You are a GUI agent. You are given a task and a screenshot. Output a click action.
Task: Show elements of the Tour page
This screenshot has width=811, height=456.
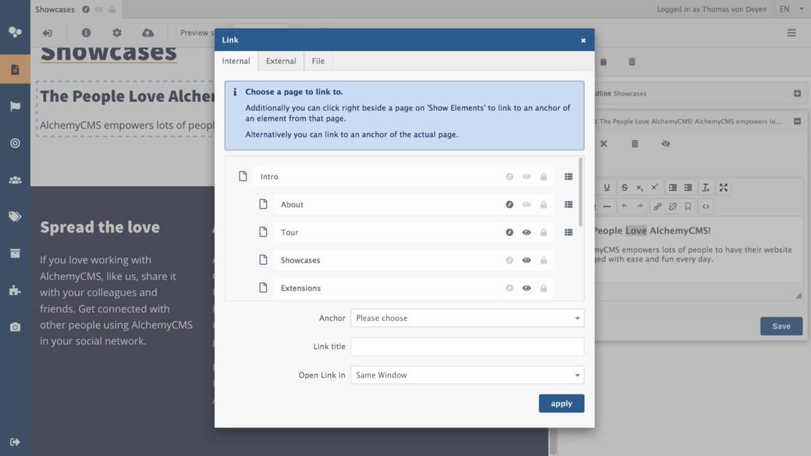[568, 232]
